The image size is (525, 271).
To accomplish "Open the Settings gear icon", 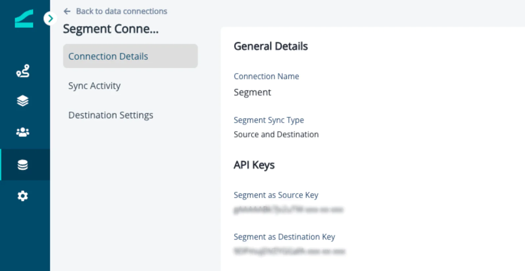I will point(23,196).
